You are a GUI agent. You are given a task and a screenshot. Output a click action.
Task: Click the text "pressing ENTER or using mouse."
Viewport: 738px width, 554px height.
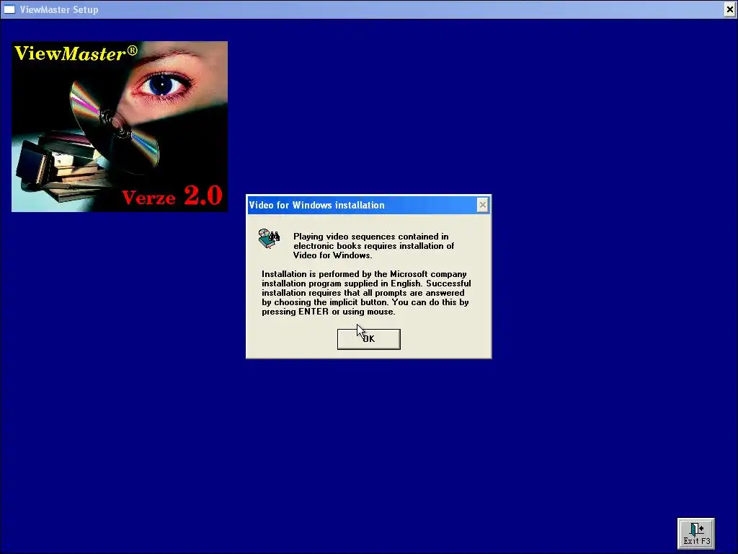(329, 312)
